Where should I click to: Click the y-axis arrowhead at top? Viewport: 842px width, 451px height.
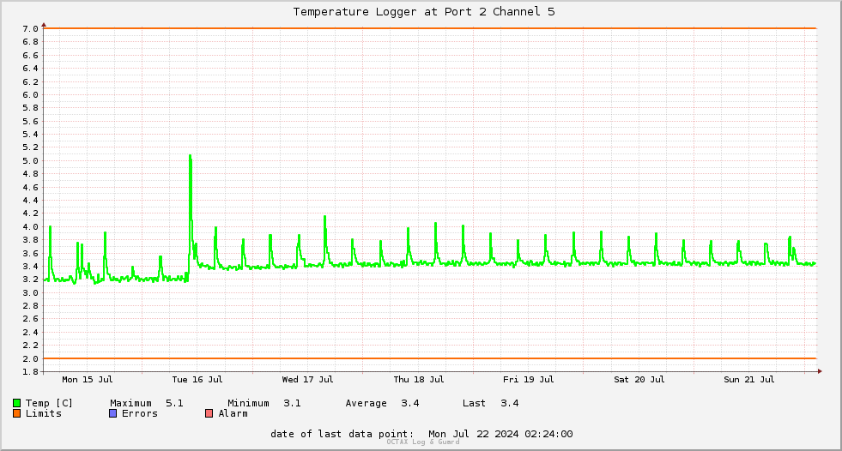[44, 25]
